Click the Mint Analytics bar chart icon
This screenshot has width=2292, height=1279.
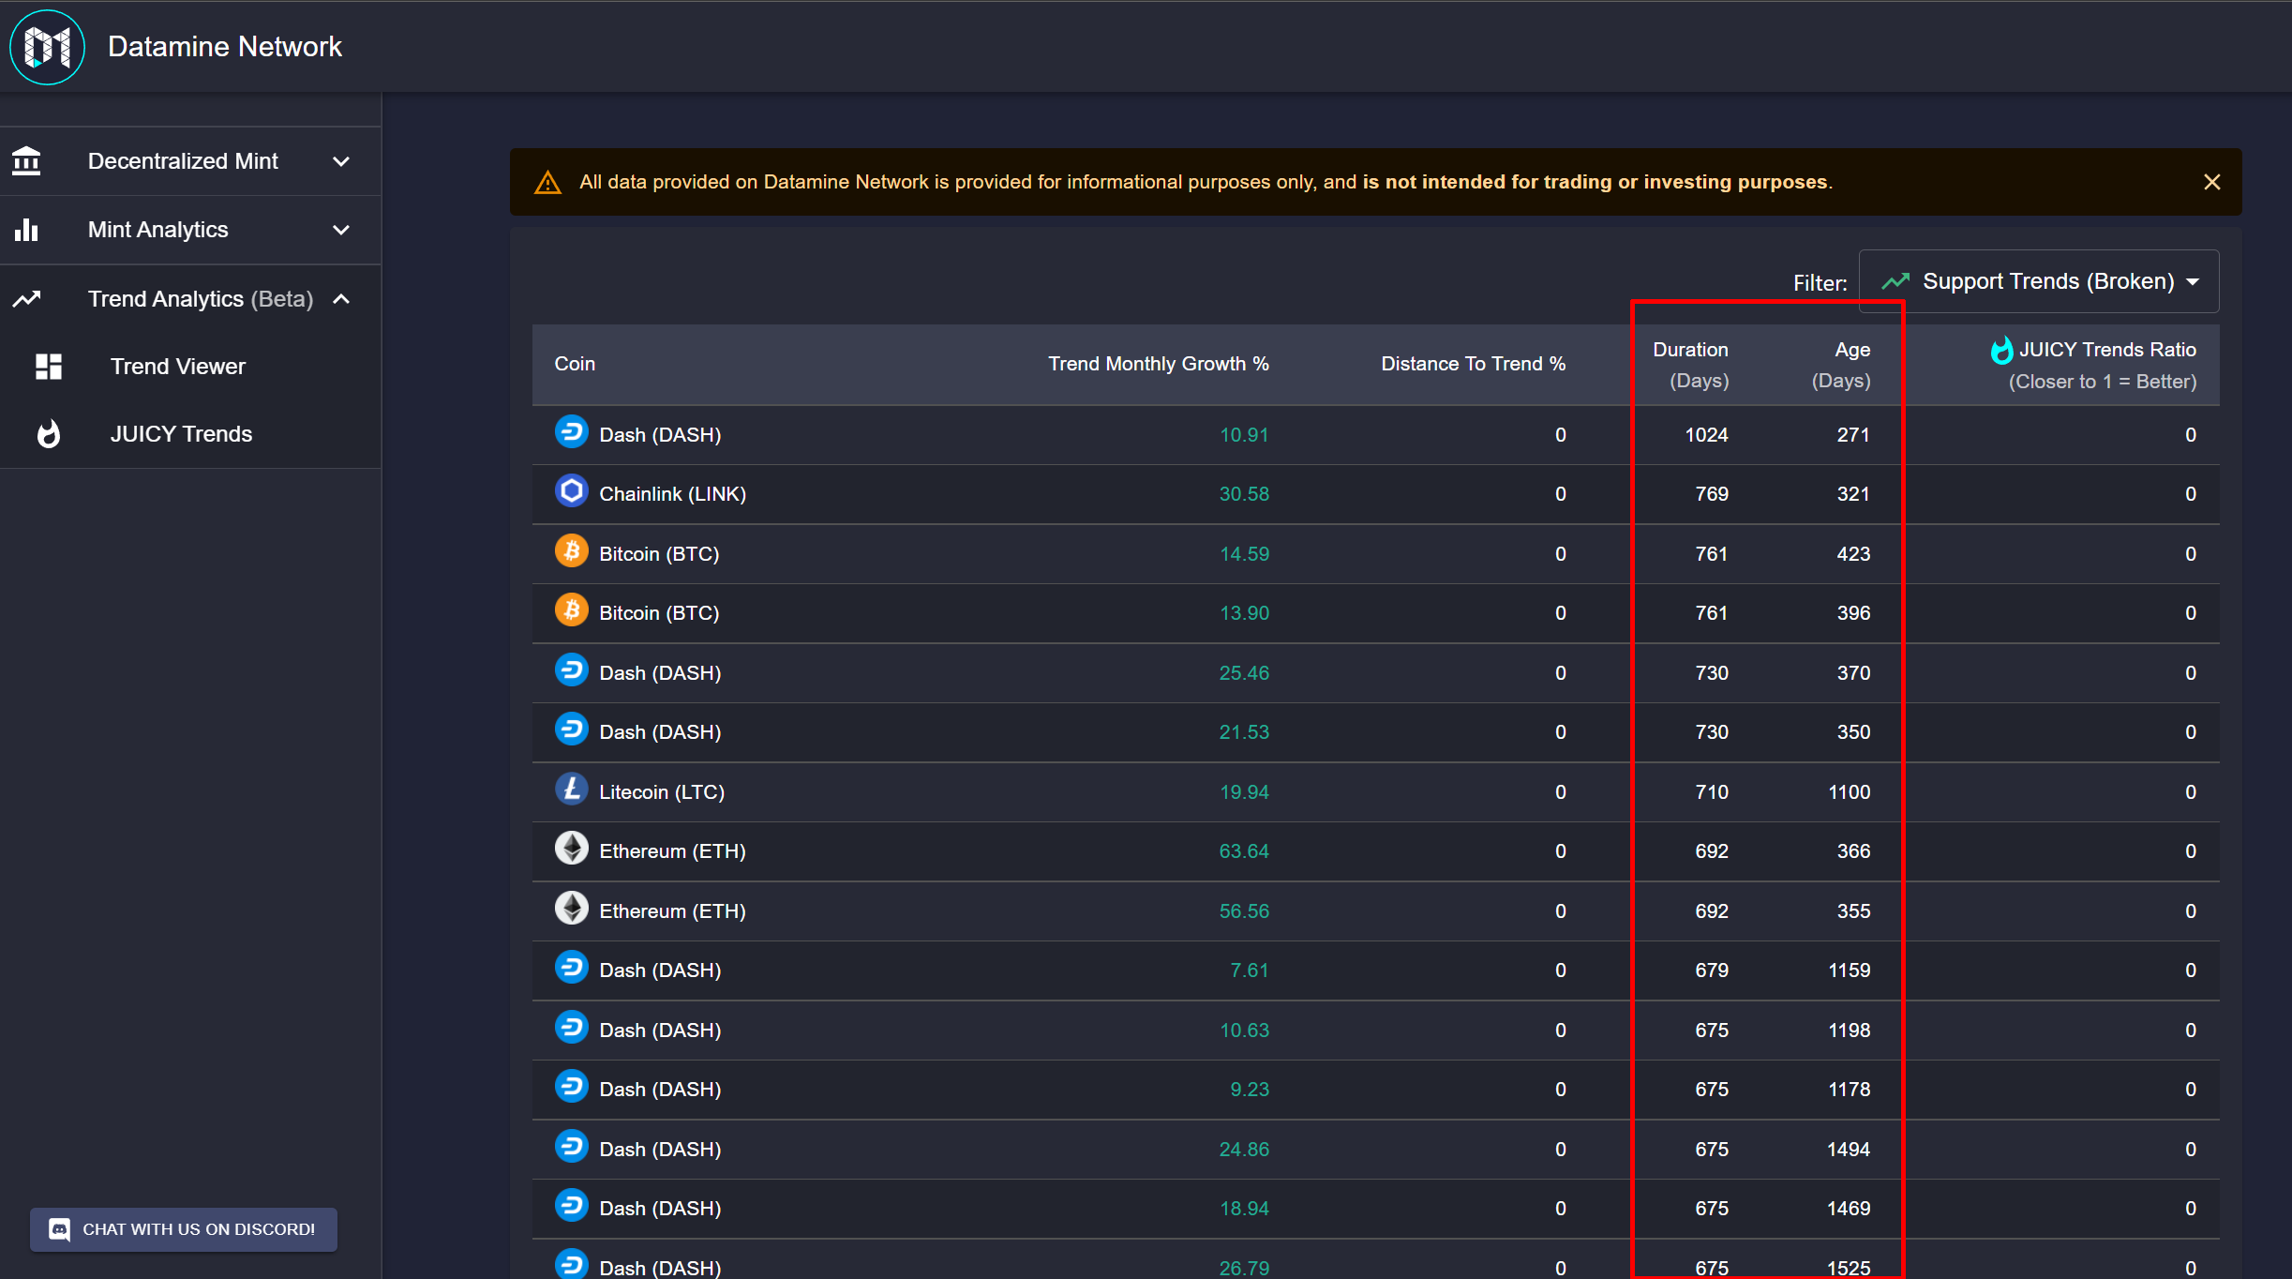pos(26,230)
